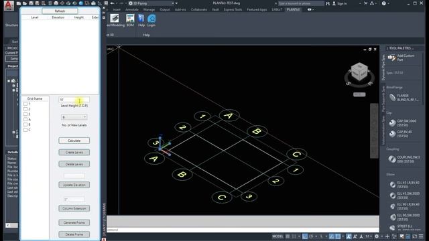This screenshot has height=241, width=429.
Task: Click the Update Elevation button
Action: pos(74,185)
